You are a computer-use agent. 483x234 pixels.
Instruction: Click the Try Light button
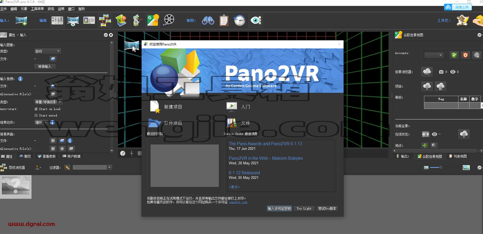tap(304, 208)
